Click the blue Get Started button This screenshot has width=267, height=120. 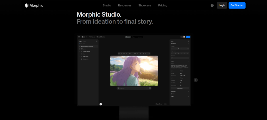pyautogui.click(x=237, y=5)
